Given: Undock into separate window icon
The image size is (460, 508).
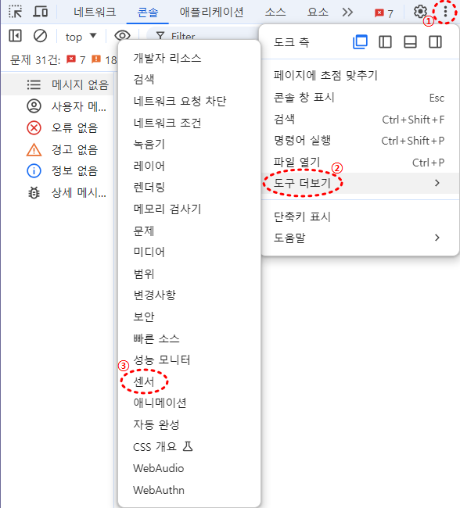Looking at the screenshot, I should pyautogui.click(x=360, y=41).
